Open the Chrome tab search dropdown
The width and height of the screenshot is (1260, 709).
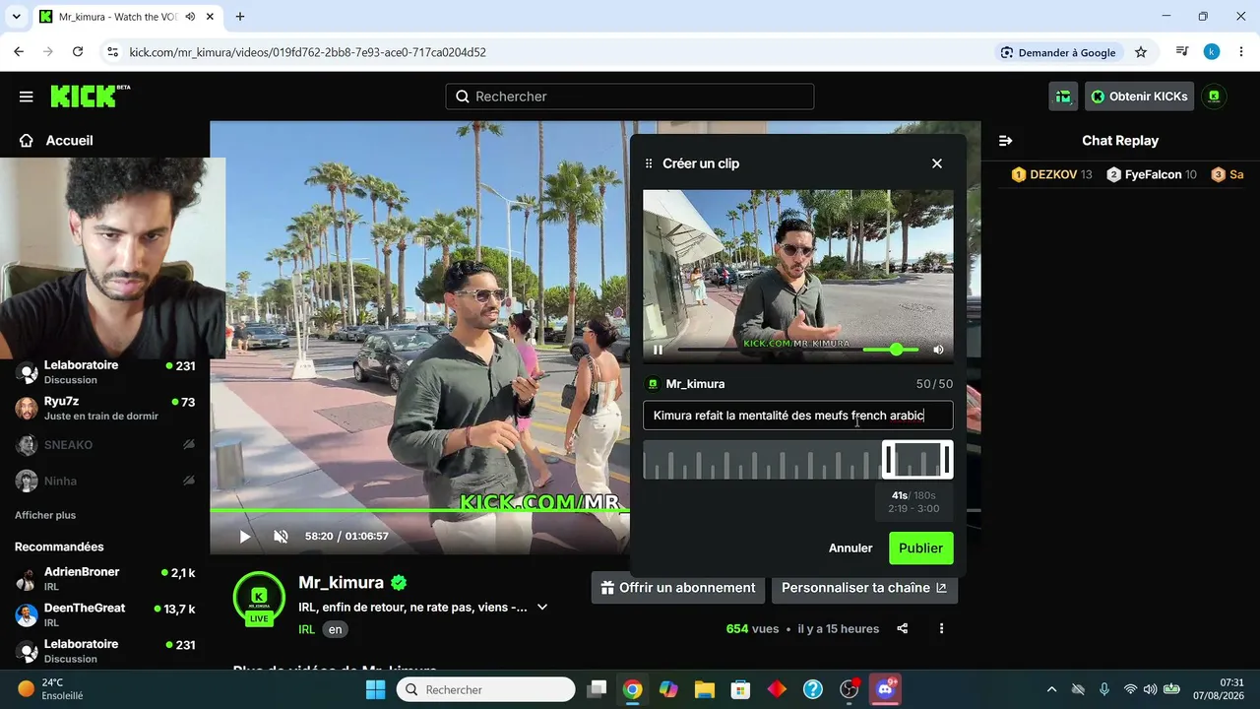click(x=16, y=17)
